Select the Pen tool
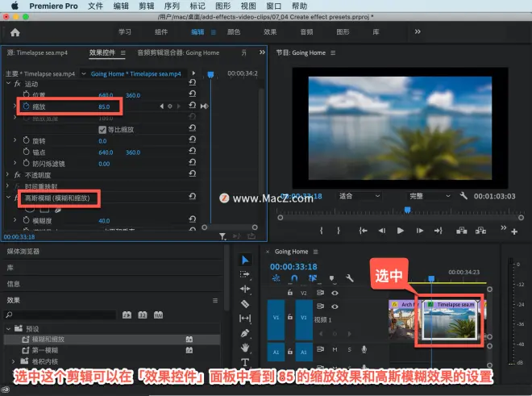 tap(245, 333)
